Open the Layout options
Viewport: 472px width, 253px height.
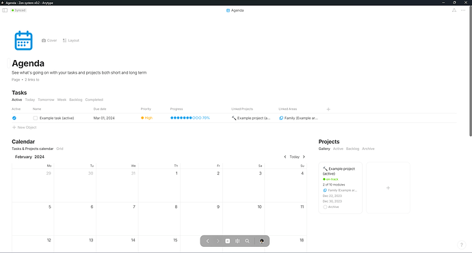click(71, 40)
